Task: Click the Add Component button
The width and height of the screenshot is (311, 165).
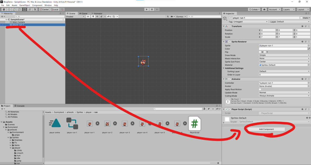Action: (266, 129)
